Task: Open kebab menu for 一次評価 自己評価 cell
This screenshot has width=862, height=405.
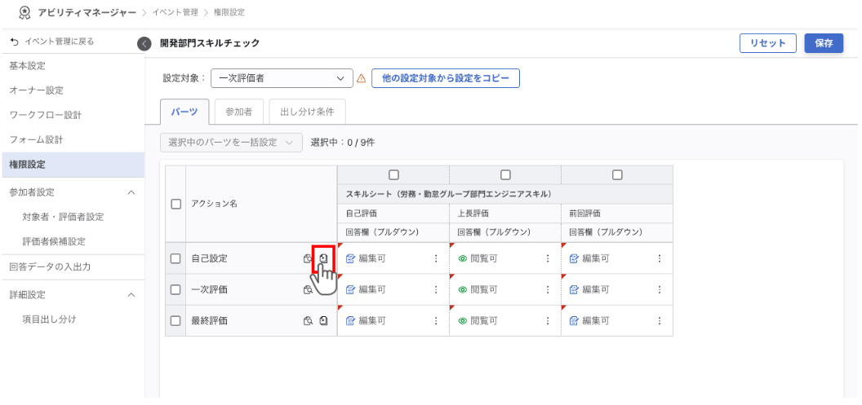Action: click(x=436, y=290)
